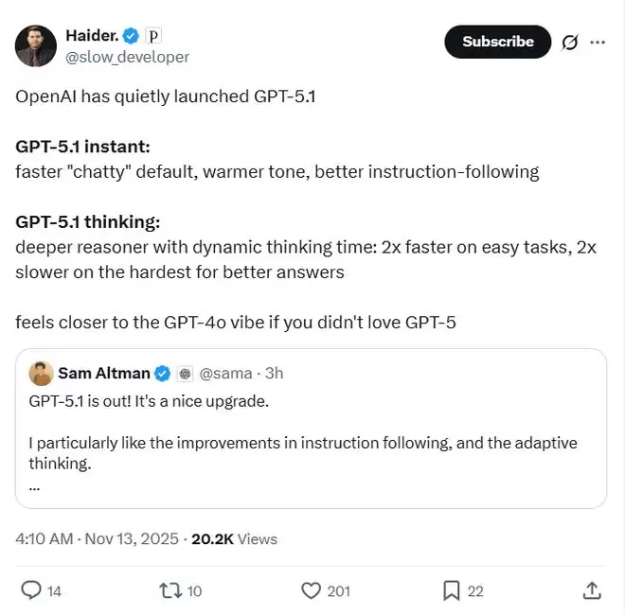Like the post with the heart icon

pos(311,590)
